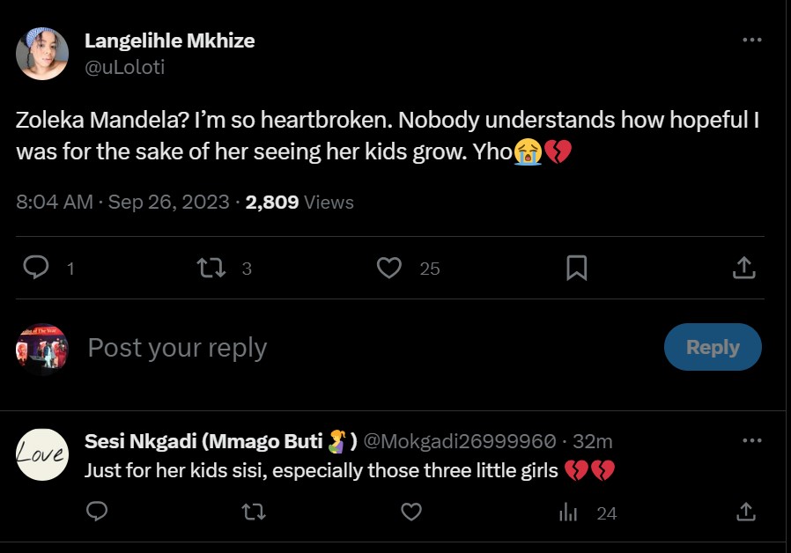Viewport: 791px width, 553px height.
Task: Open more options on Sesi Nkgadi's reply
Action: [751, 440]
